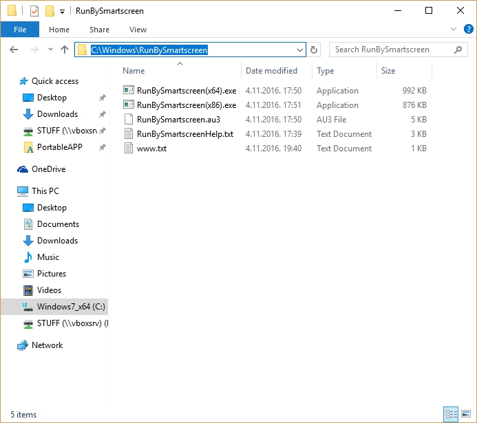Screen dimensions: 477x423
Task: Click the 4.11.2016. 19:40 date cell
Action: click(x=273, y=149)
